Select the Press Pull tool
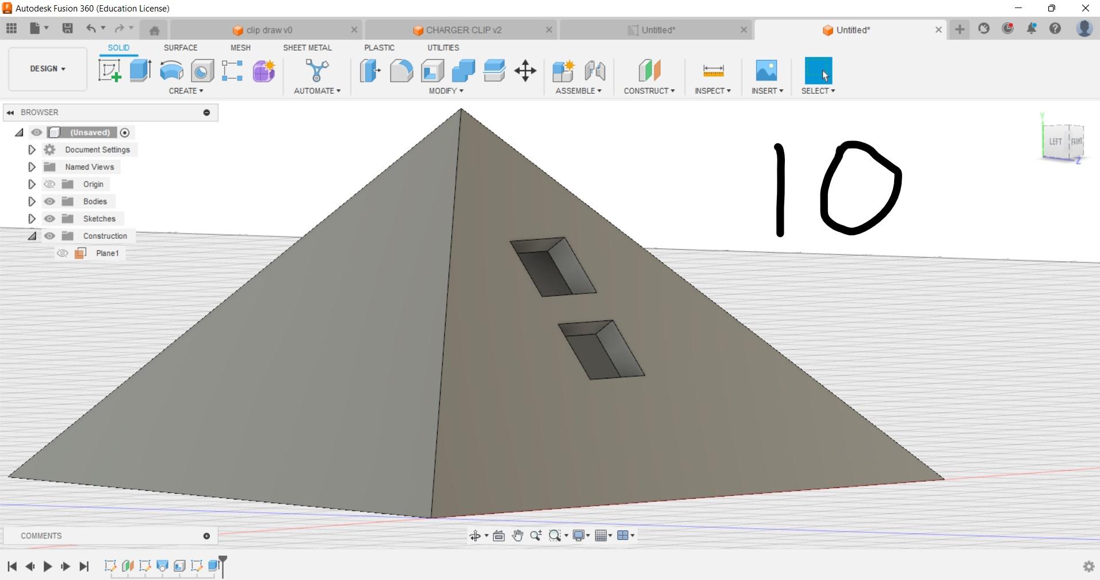This screenshot has width=1100, height=580. [369, 71]
